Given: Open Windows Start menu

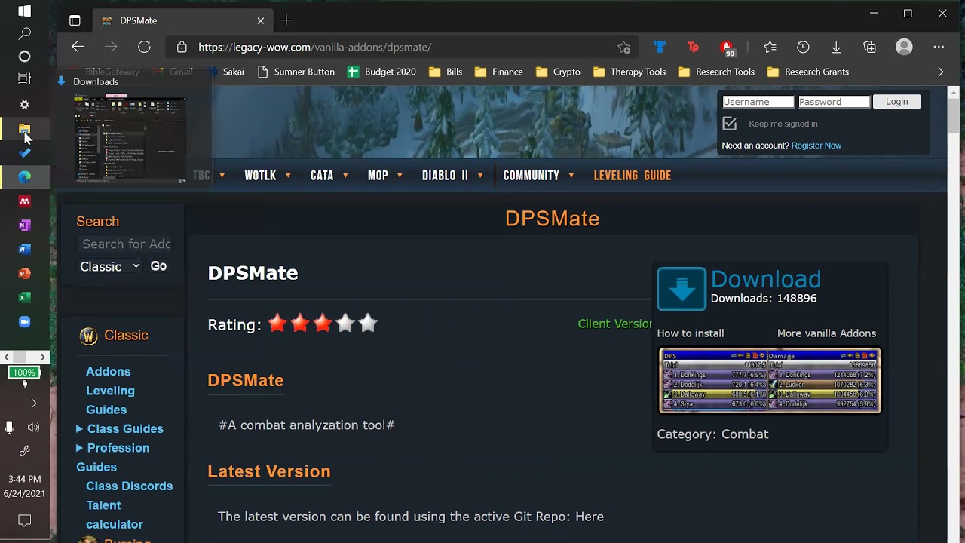Looking at the screenshot, I should click(x=24, y=11).
